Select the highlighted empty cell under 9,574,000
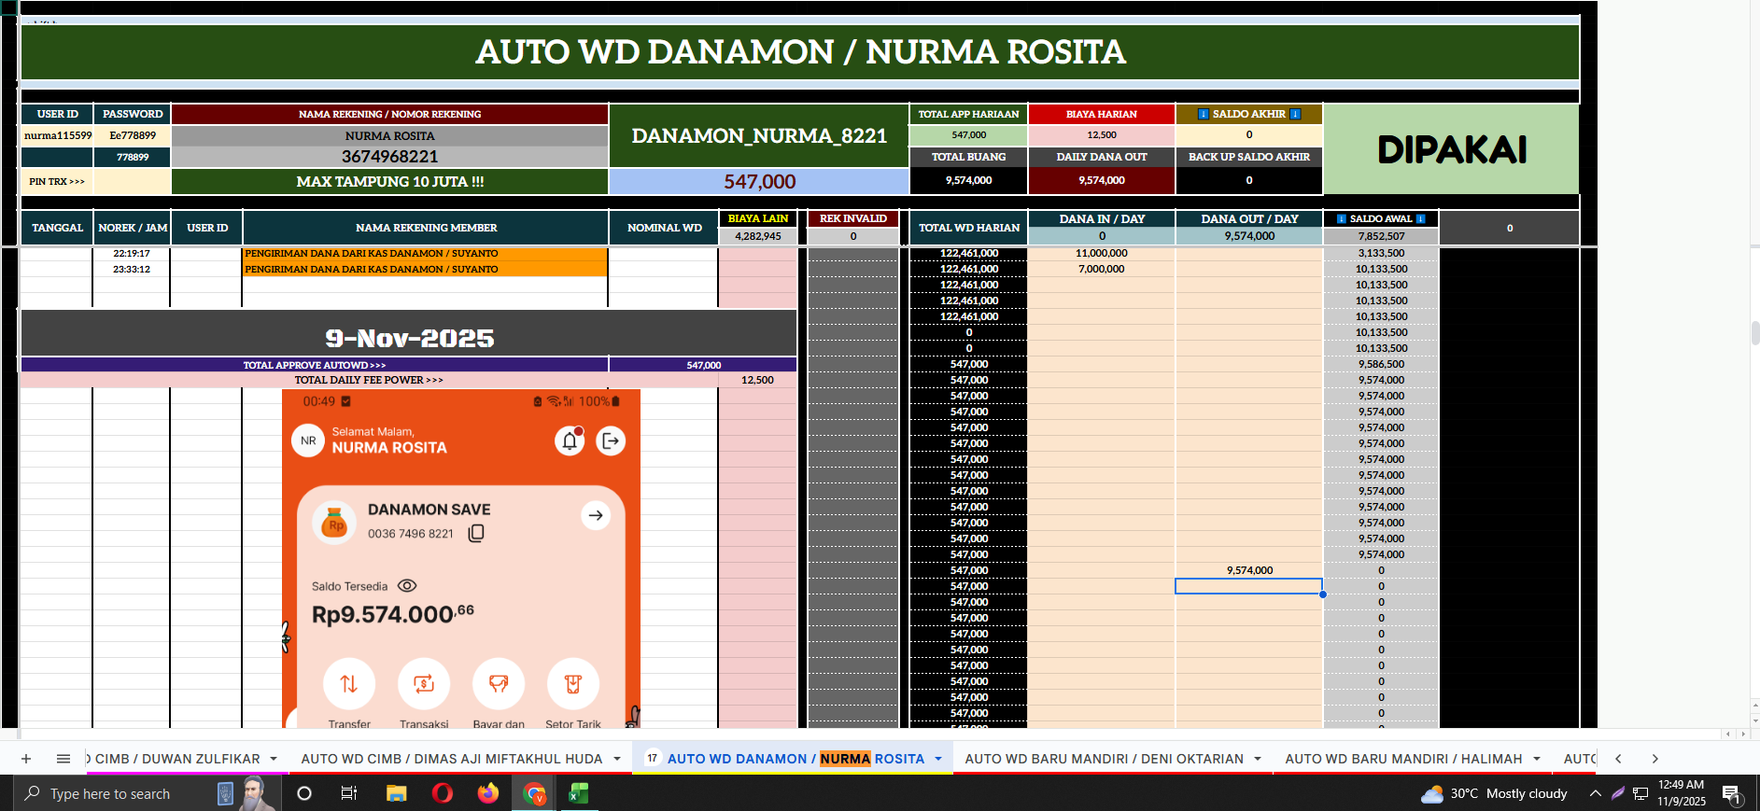Image resolution: width=1760 pixels, height=811 pixels. click(x=1248, y=586)
